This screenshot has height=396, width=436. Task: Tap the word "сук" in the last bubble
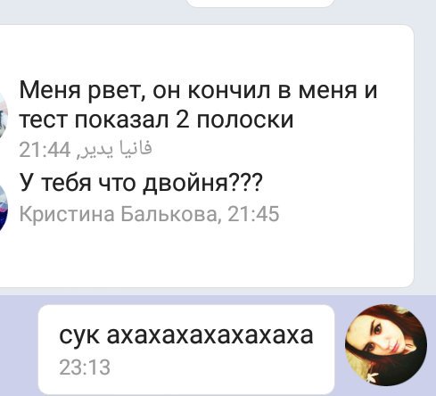pyautogui.click(x=79, y=335)
